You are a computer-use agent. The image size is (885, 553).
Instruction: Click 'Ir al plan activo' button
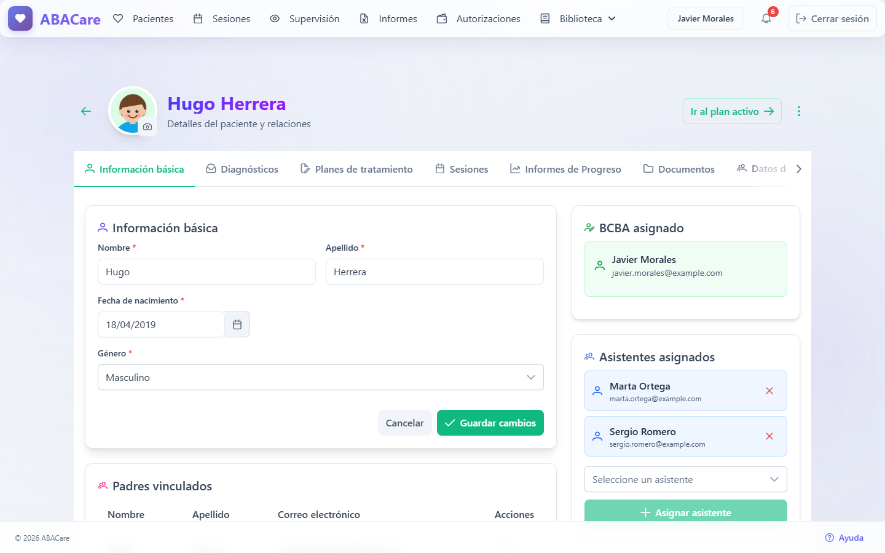[732, 111]
